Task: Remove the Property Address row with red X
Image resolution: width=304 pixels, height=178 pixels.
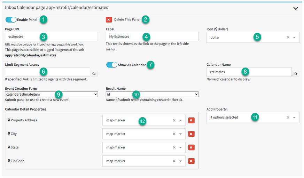Action: [192, 120]
